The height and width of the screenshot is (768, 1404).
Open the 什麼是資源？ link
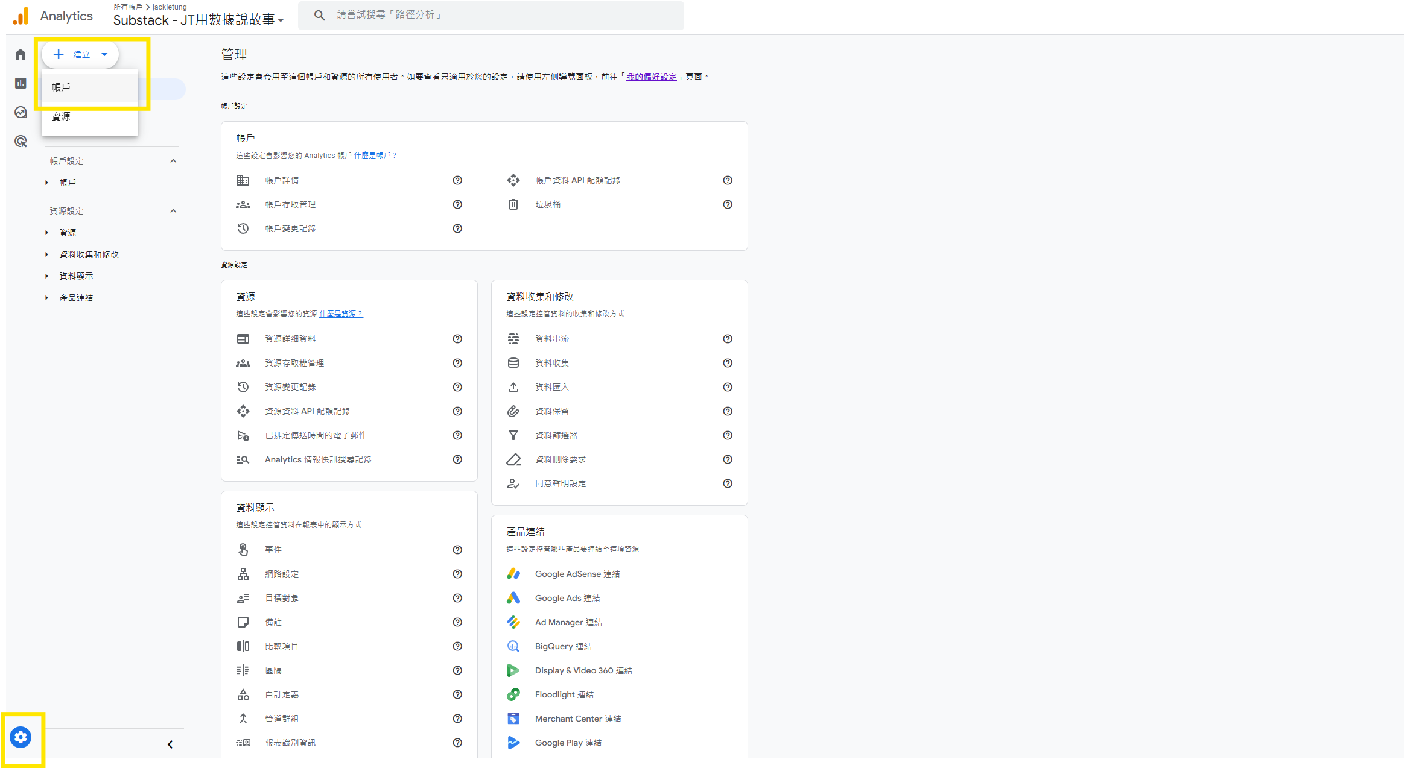click(x=341, y=314)
